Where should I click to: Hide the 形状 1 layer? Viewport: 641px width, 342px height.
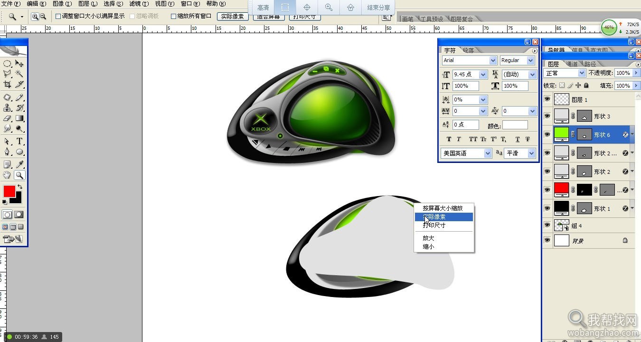(x=547, y=208)
